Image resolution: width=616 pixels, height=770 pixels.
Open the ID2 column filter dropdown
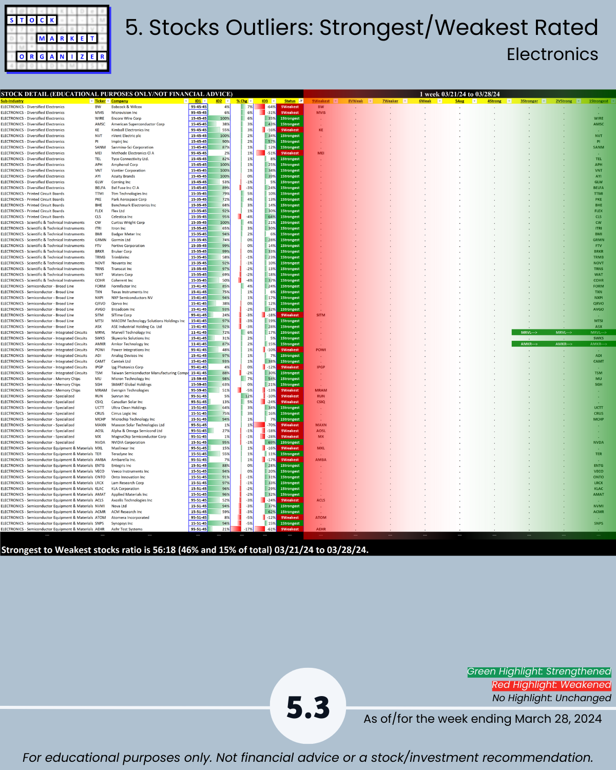(x=227, y=101)
